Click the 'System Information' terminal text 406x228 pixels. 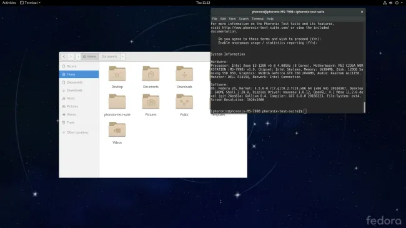coord(228,54)
